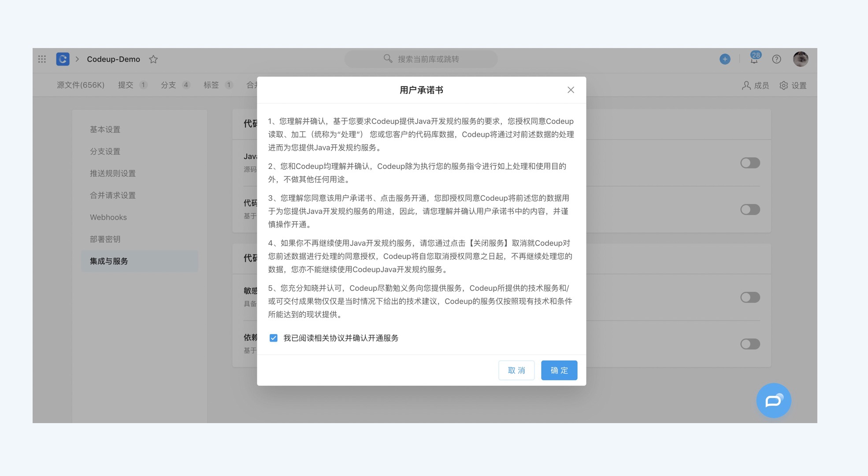Open the app grid launcher
The width and height of the screenshot is (868, 476).
point(42,59)
